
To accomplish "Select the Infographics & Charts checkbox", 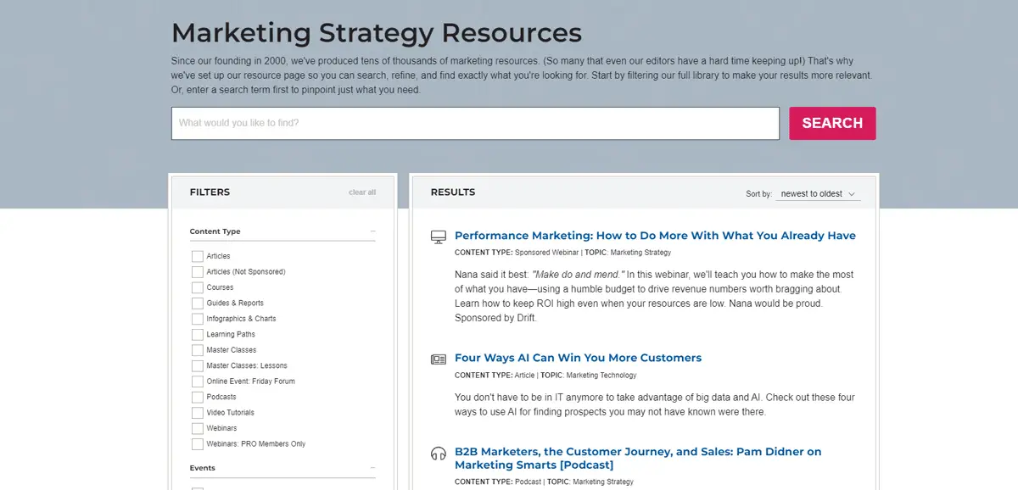I will [x=198, y=319].
